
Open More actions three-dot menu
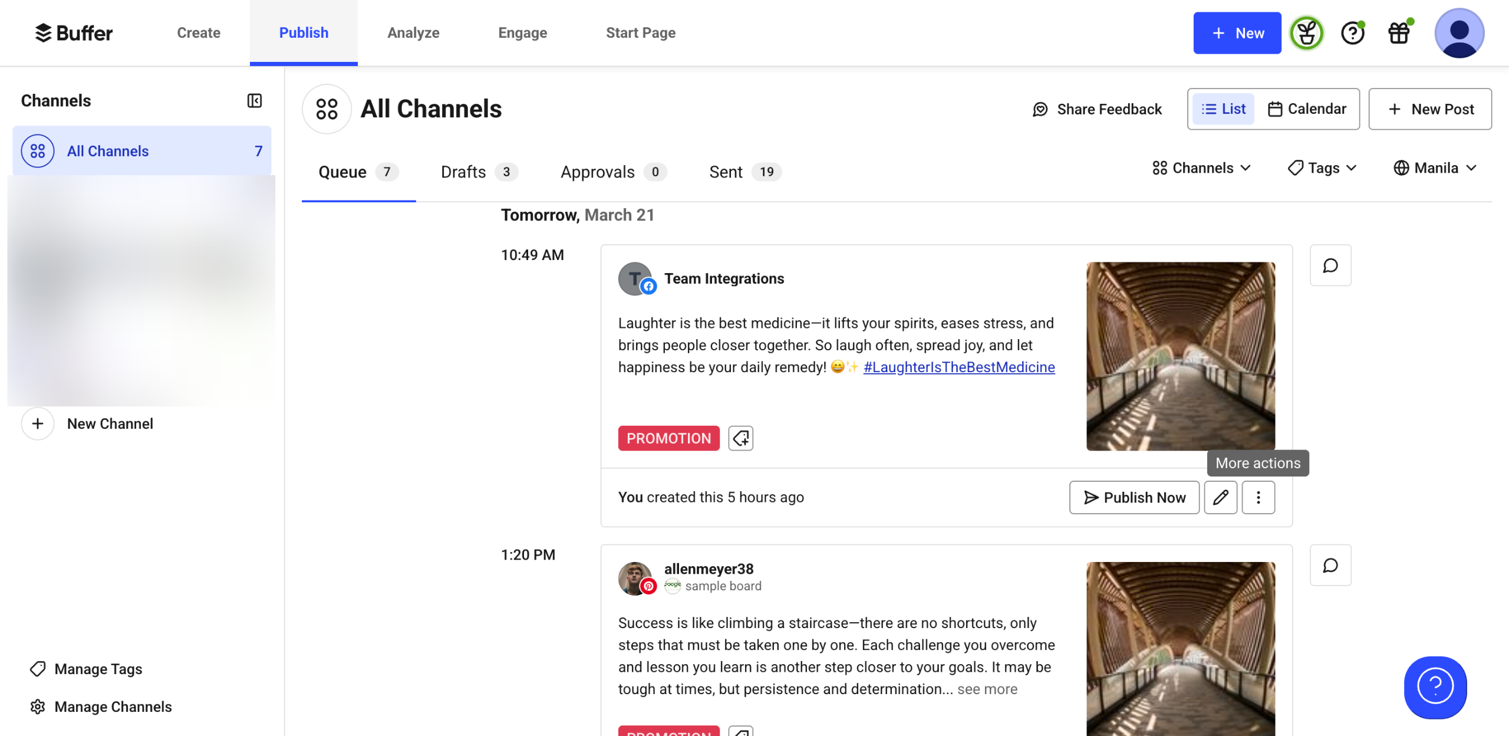tap(1258, 497)
